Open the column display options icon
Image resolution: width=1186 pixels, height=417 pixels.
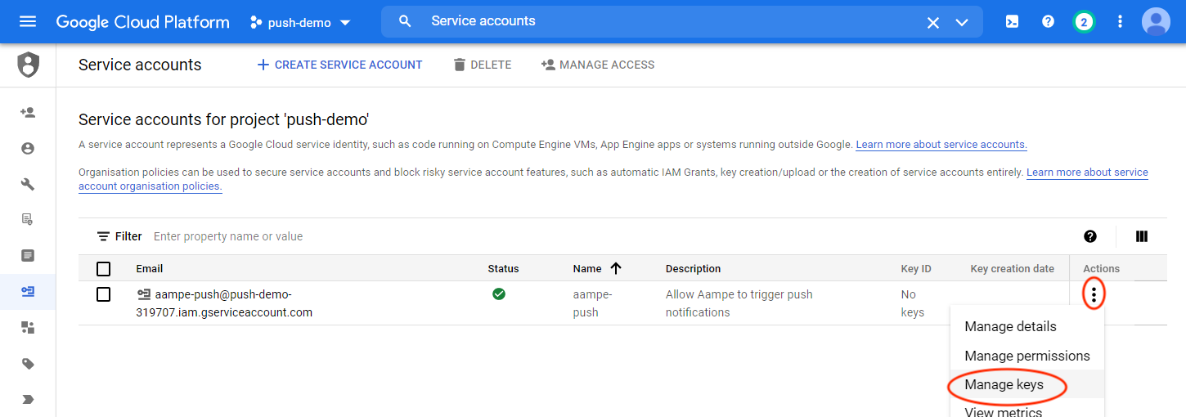[1142, 236]
